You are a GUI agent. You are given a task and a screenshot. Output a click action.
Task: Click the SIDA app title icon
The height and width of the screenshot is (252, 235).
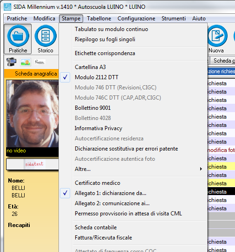(x=7, y=7)
